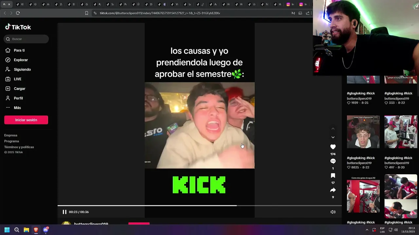Click the site information icon in address bar
The width and height of the screenshot is (419, 235).
[95, 13]
